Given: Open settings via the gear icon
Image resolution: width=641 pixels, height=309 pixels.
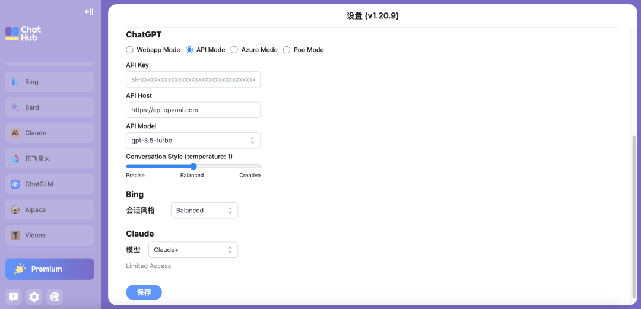Looking at the screenshot, I should [34, 297].
